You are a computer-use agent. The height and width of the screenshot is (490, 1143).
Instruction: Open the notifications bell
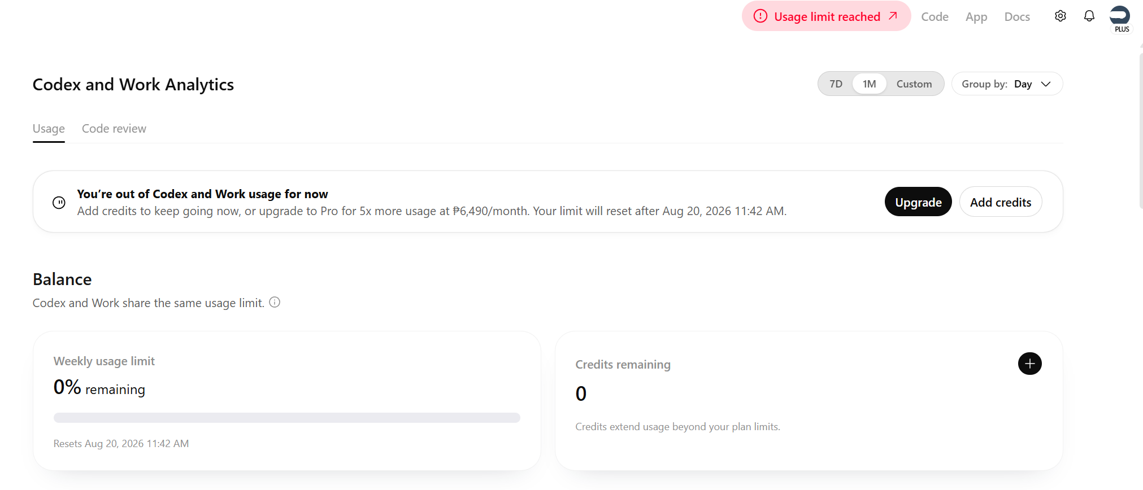[x=1089, y=16]
